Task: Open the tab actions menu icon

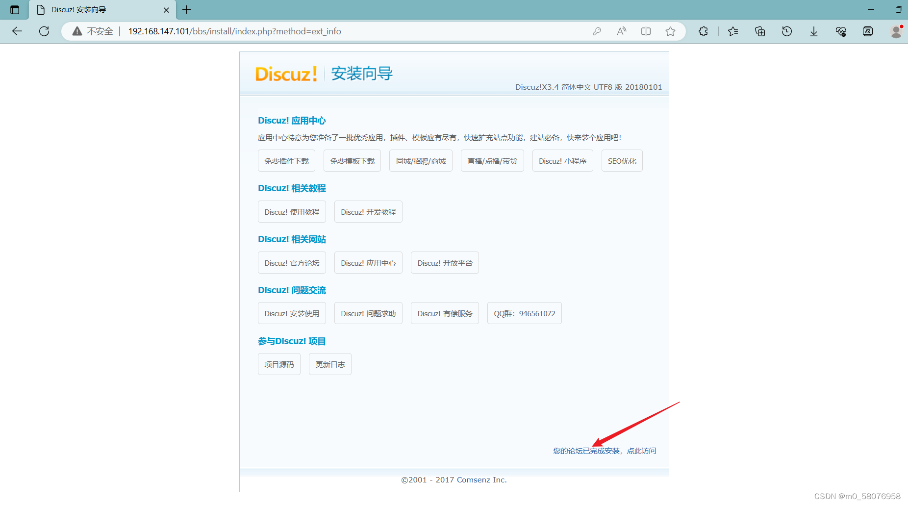Action: click(15, 10)
